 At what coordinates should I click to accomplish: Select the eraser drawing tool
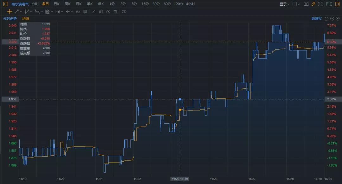point(94,12)
